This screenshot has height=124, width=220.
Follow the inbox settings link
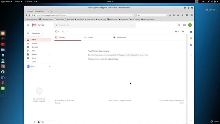113,59
